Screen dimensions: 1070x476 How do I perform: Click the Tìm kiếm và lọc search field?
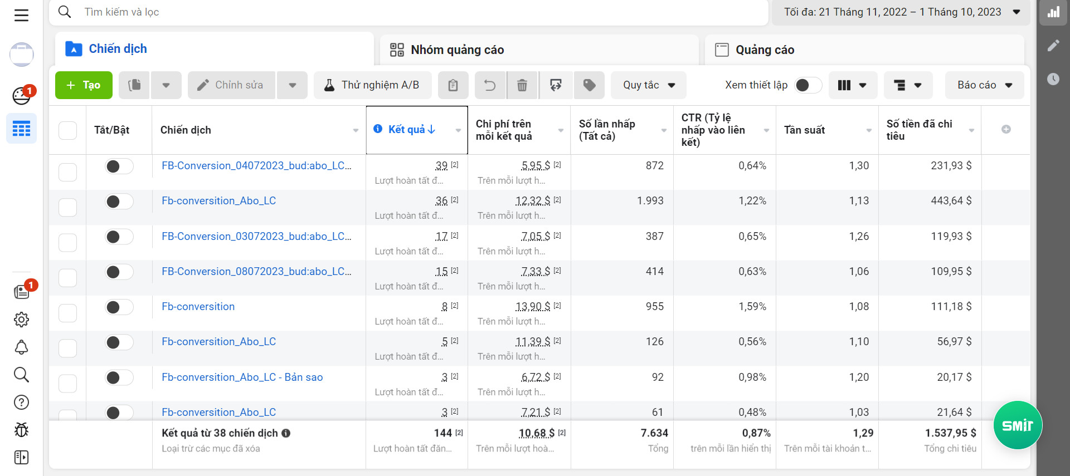tap(408, 12)
